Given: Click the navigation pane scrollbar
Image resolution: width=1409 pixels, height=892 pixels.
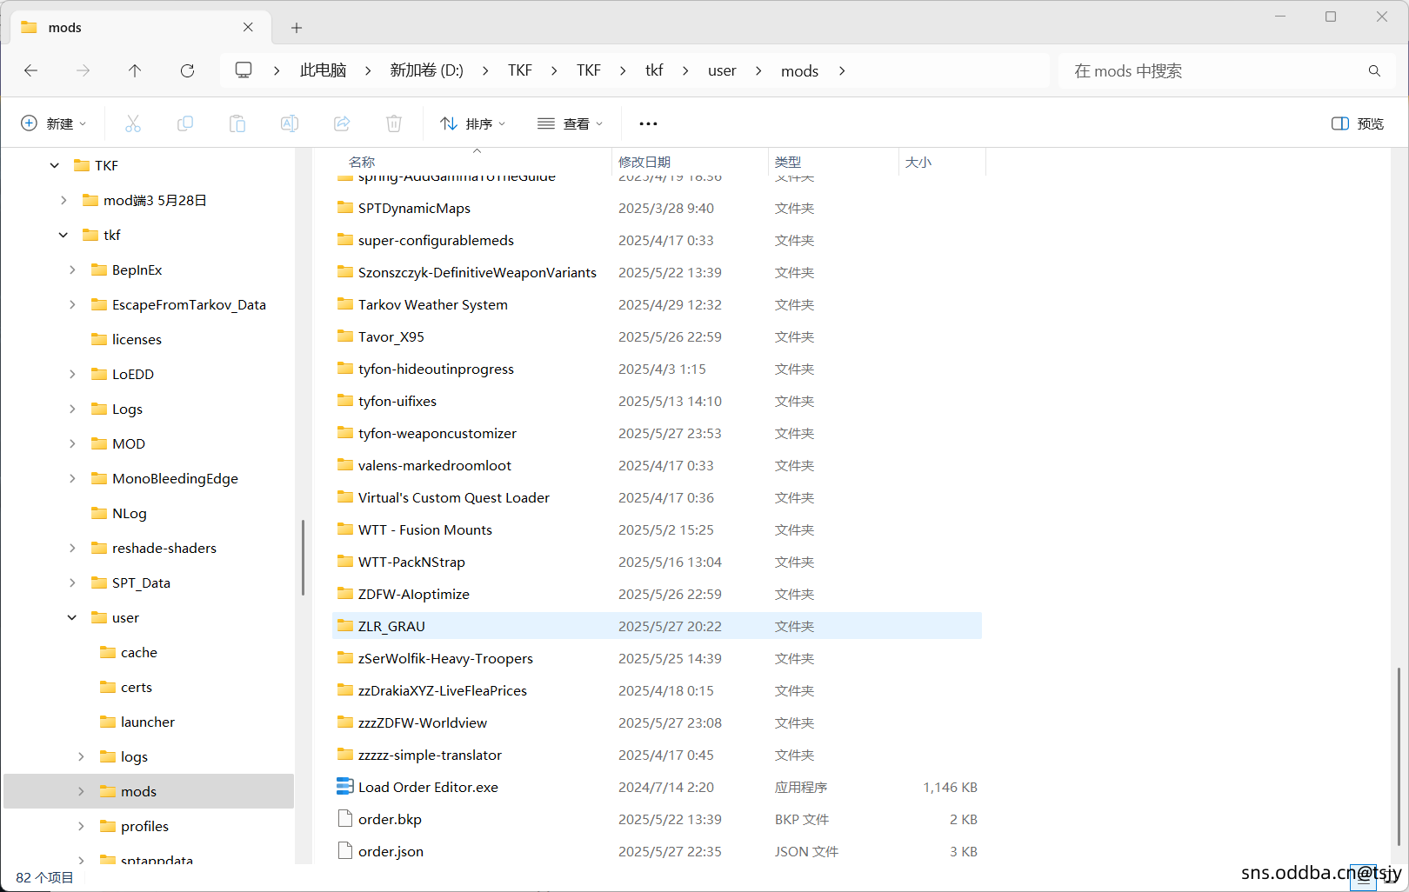Looking at the screenshot, I should (303, 557).
